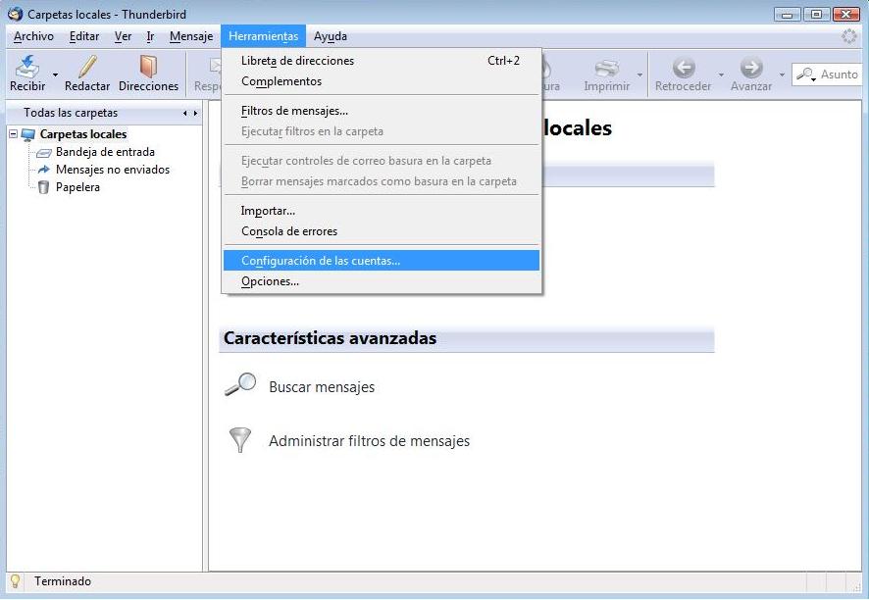Click the Thunderbird logo in title bar
The image size is (869, 600).
15,14
